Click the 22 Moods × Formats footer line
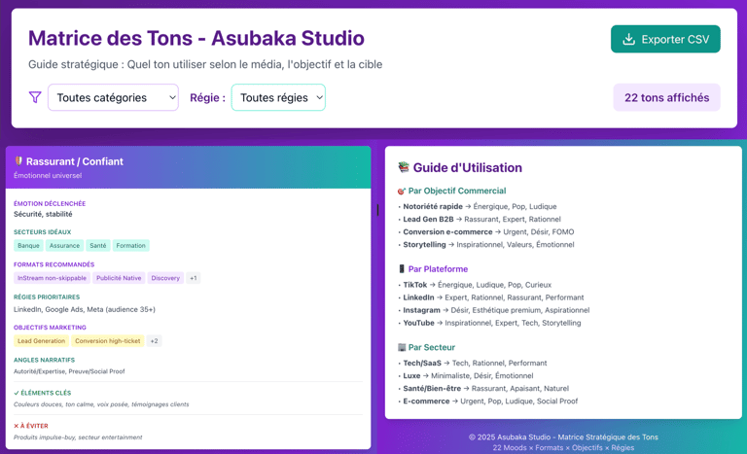This screenshot has height=454, width=747. [563, 448]
